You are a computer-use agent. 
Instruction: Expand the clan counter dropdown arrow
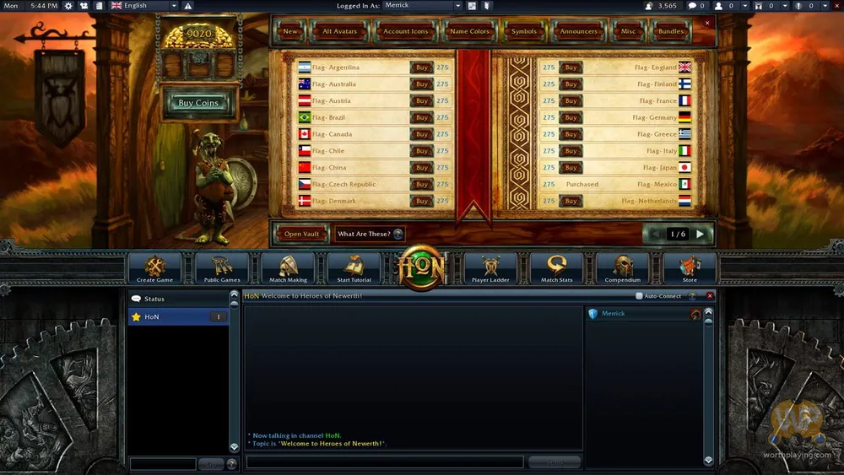785,6
